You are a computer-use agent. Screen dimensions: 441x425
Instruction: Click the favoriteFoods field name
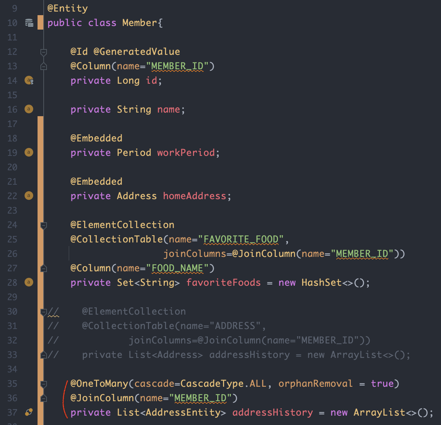point(223,282)
